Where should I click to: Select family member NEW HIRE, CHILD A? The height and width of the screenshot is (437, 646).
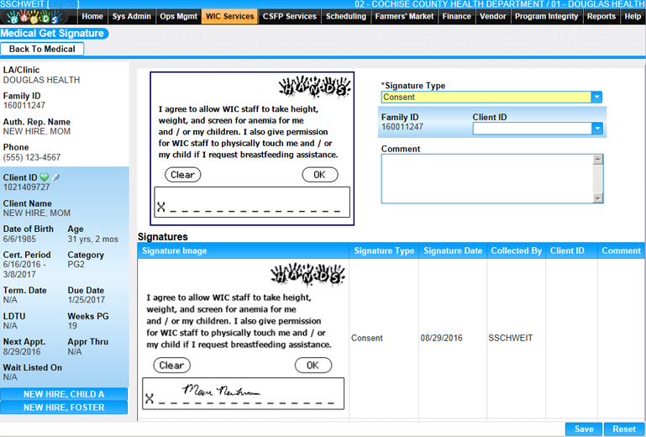[x=64, y=394]
